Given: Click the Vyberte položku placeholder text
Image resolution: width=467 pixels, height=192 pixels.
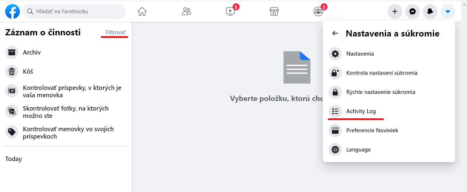Looking at the screenshot, I should pos(276,98).
